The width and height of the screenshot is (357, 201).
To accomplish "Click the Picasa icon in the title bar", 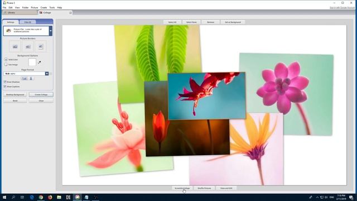I will click(4, 3).
